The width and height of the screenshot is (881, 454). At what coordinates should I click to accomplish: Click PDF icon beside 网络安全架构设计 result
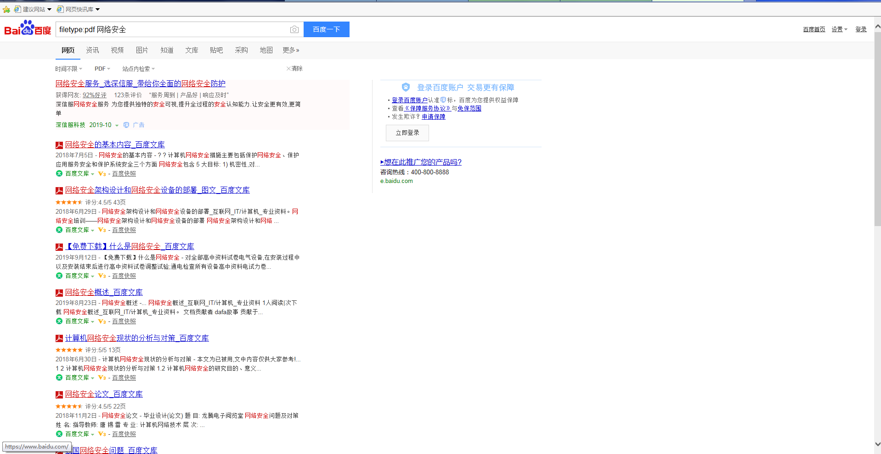(59, 190)
